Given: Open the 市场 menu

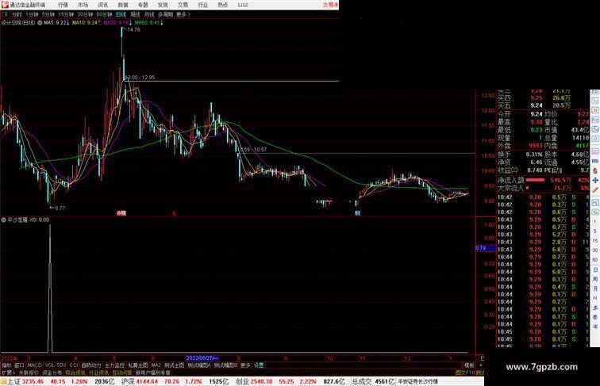Looking at the screenshot, I should point(83,5).
